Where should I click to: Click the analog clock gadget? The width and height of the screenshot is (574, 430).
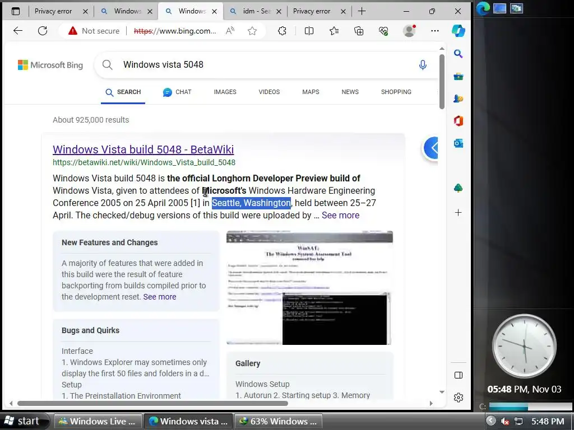pos(524,346)
